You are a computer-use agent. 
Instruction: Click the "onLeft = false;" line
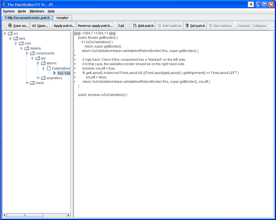(x=96, y=77)
